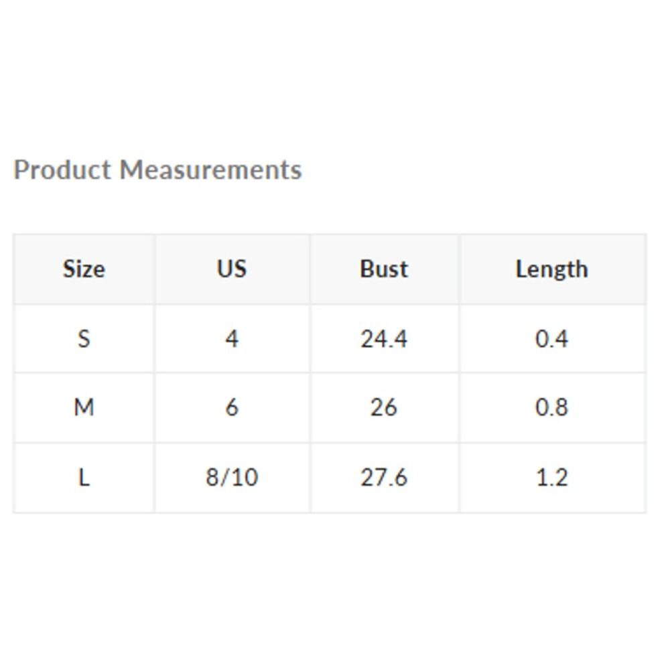The image size is (670, 670).
Task: Select the 26 bust measurement
Action: pos(384,407)
